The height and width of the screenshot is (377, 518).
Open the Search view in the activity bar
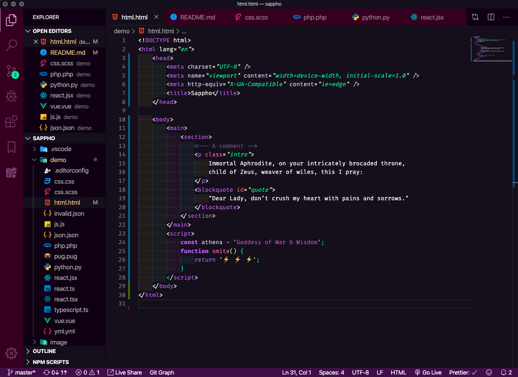point(11,45)
